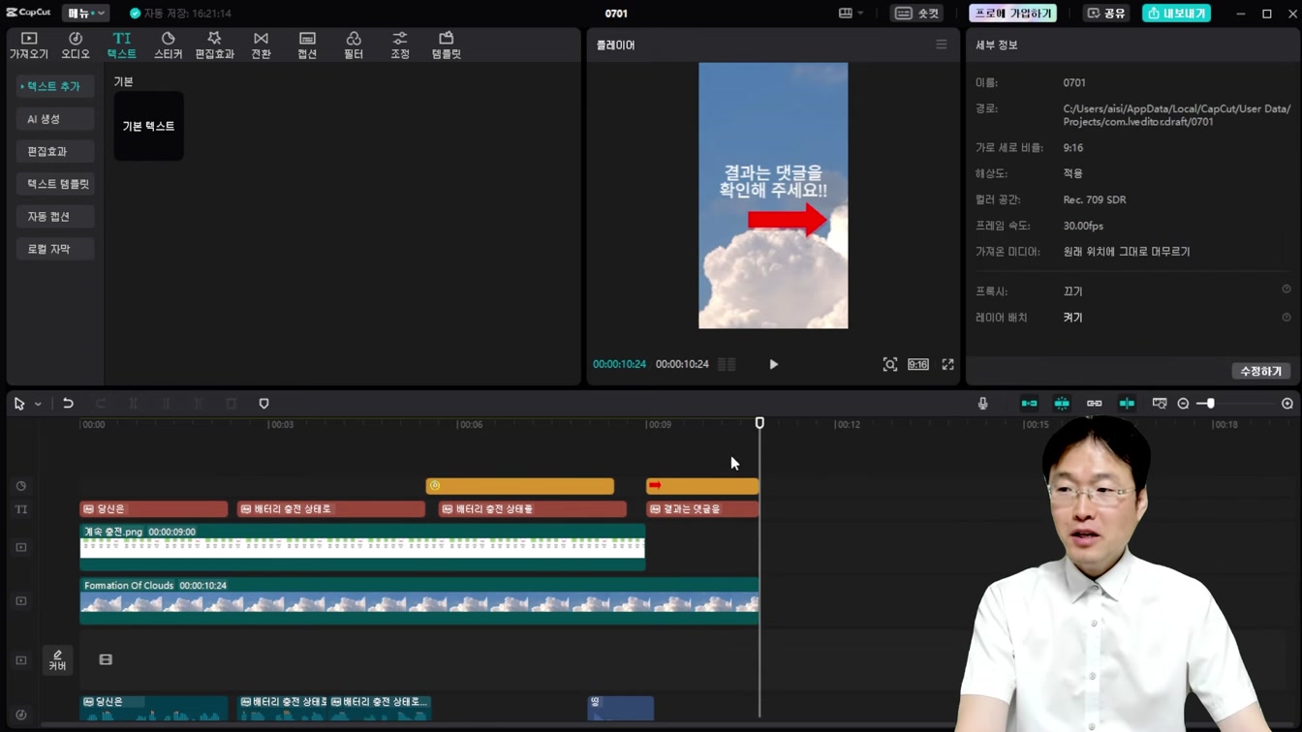This screenshot has width=1302, height=732.
Task: Edit the 커버 cover button
Action: point(57,660)
